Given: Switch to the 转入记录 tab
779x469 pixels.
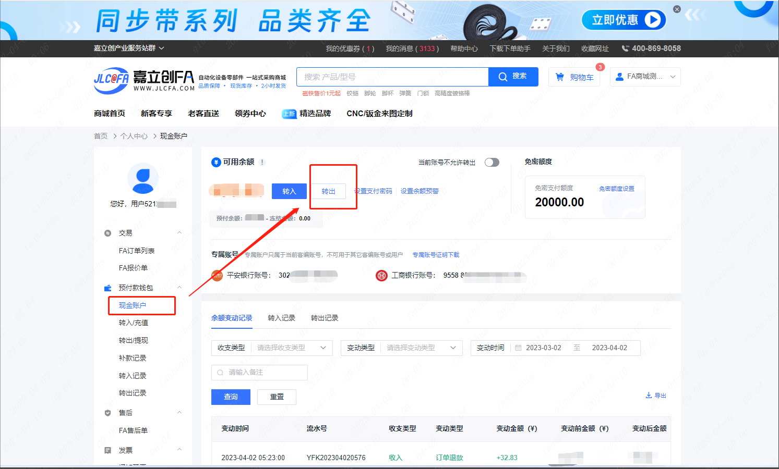Looking at the screenshot, I should (281, 318).
